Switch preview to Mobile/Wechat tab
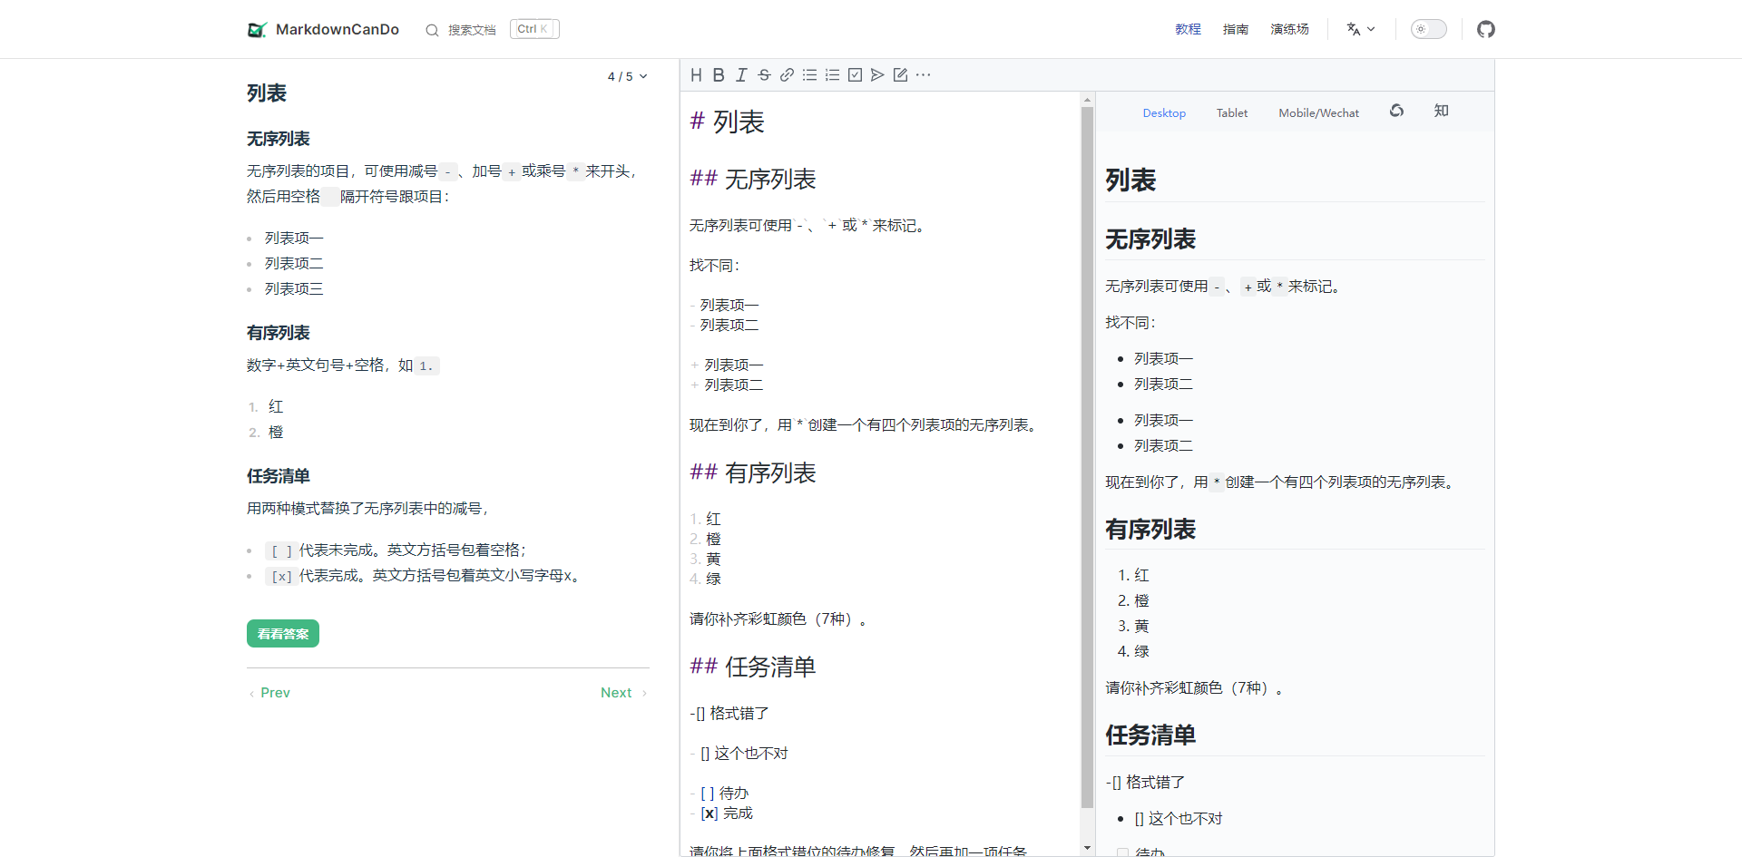1742x857 pixels. 1318,113
